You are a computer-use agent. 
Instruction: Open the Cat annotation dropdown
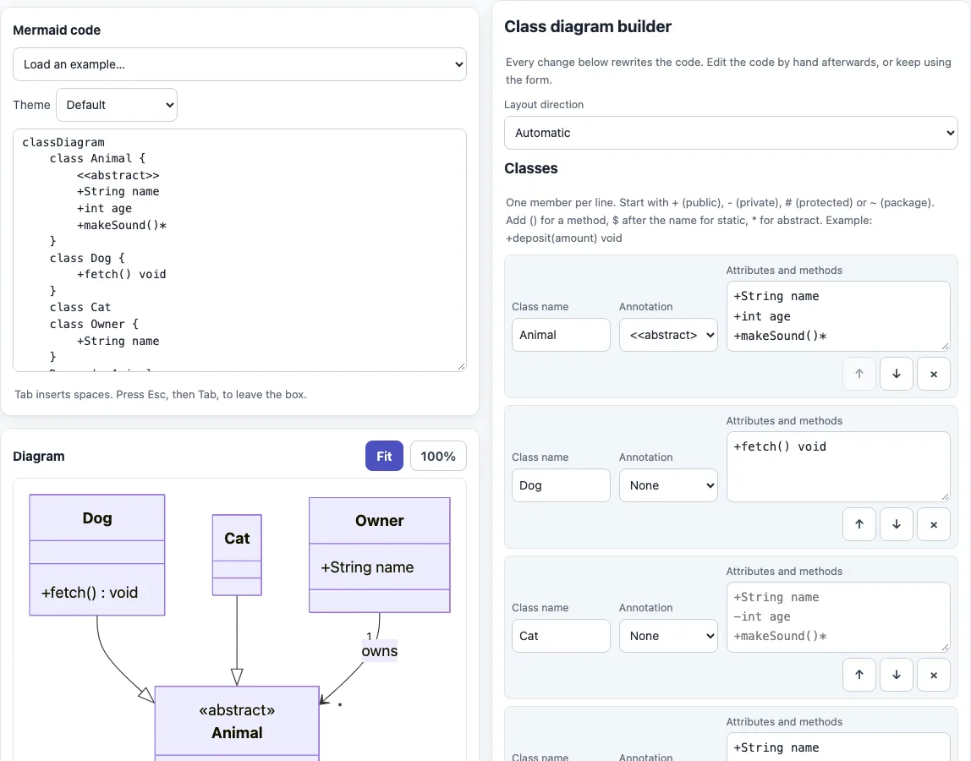[668, 636]
